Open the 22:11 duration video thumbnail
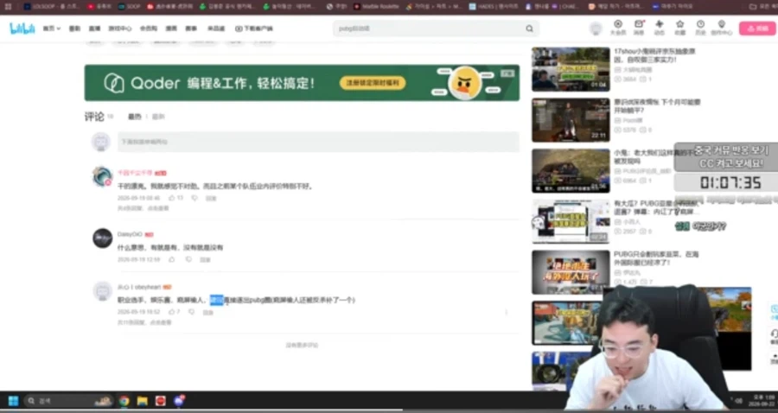This screenshot has height=413, width=778. pyautogui.click(x=571, y=120)
